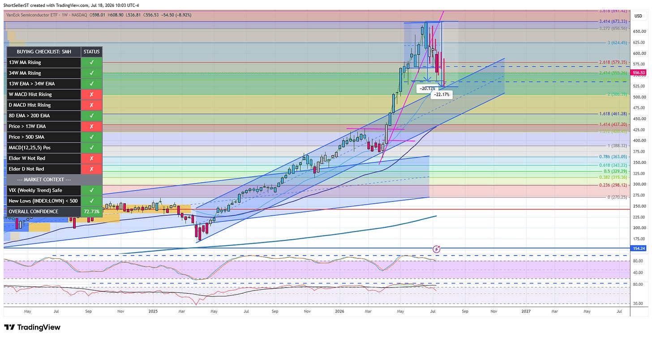Click the 30.00 level on the lower indicator axis

(x=638, y=304)
